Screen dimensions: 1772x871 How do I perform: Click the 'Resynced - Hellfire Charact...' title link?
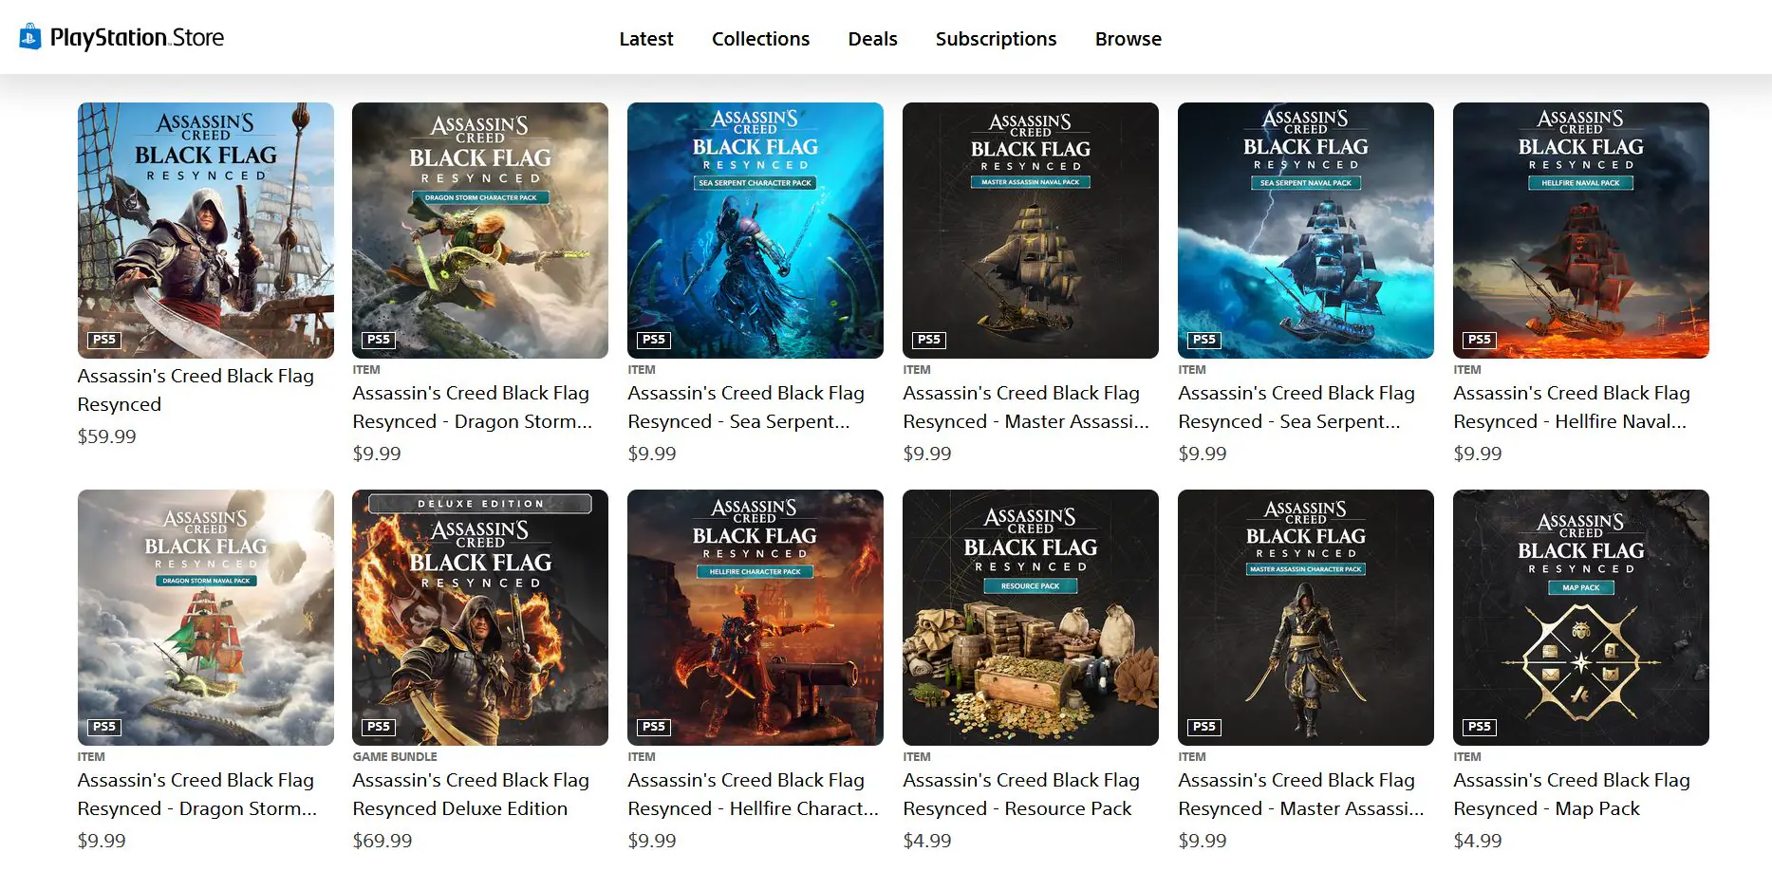click(x=754, y=794)
